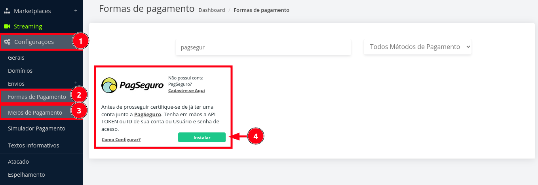This screenshot has height=185, width=538.
Task: Open the Como Configurar? help link
Action: coord(121,140)
